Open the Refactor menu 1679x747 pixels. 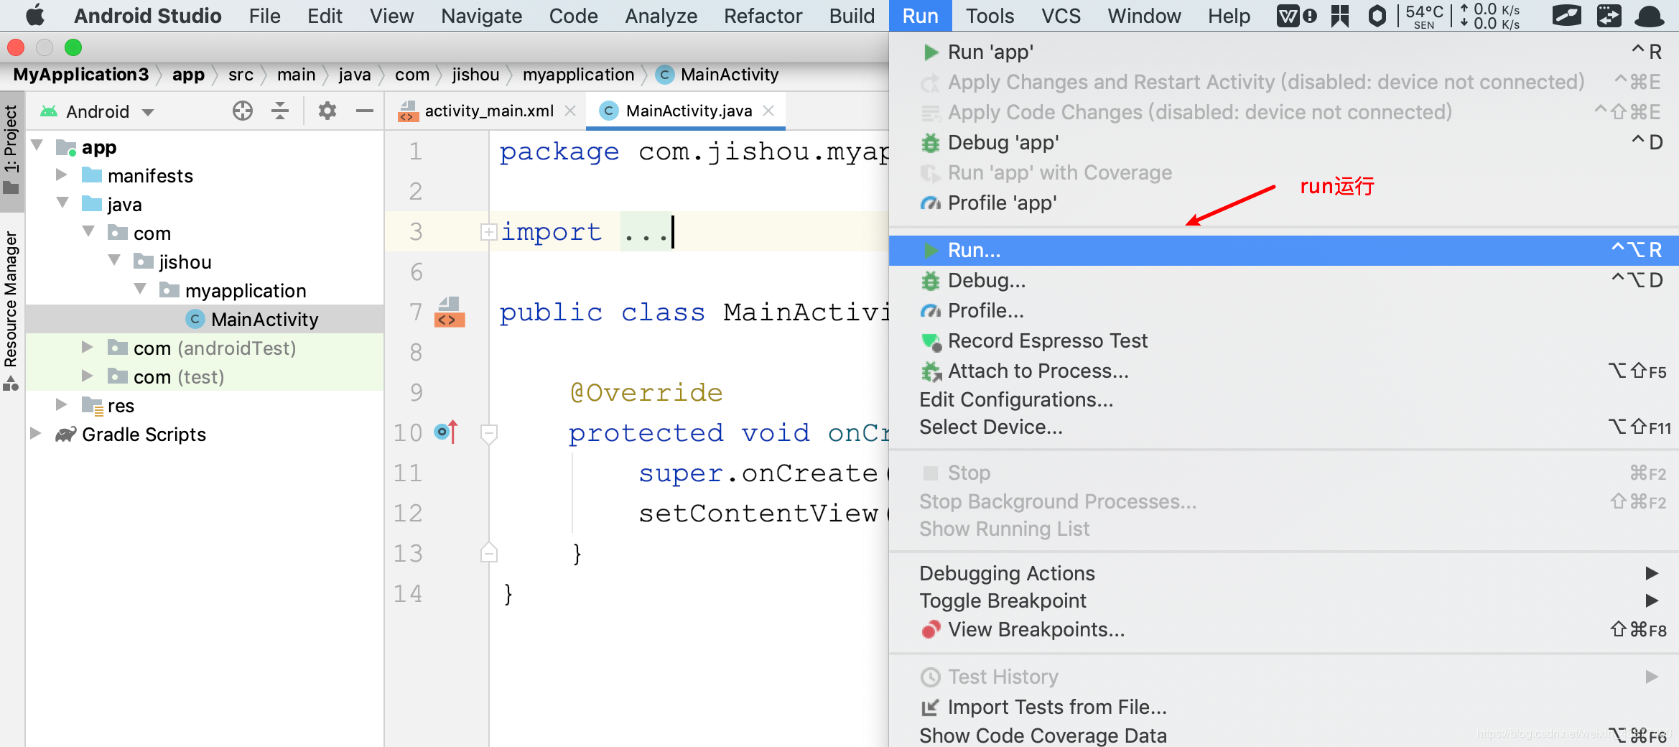(763, 16)
